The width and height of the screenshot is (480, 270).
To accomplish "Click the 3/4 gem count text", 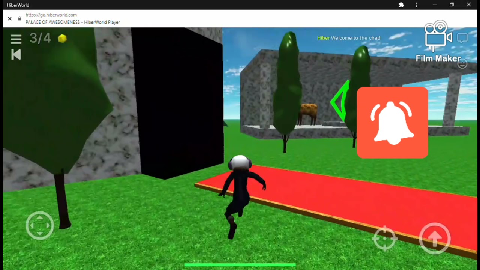I will 40,38.
